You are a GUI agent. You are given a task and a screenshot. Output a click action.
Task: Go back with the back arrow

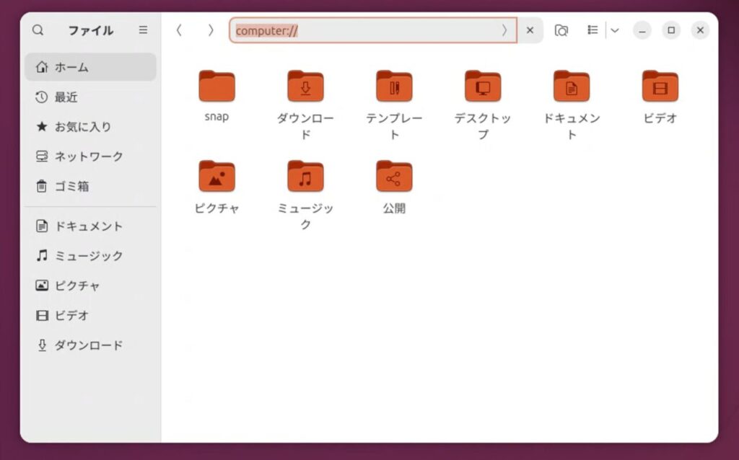(x=179, y=30)
